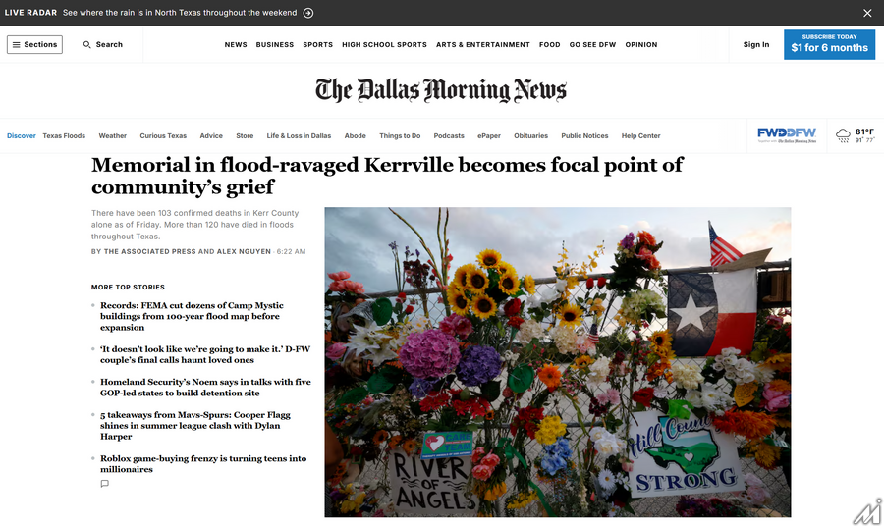Image resolution: width=884 pixels, height=526 pixels.
Task: Click the Search magnifier icon
Action: pyautogui.click(x=86, y=44)
